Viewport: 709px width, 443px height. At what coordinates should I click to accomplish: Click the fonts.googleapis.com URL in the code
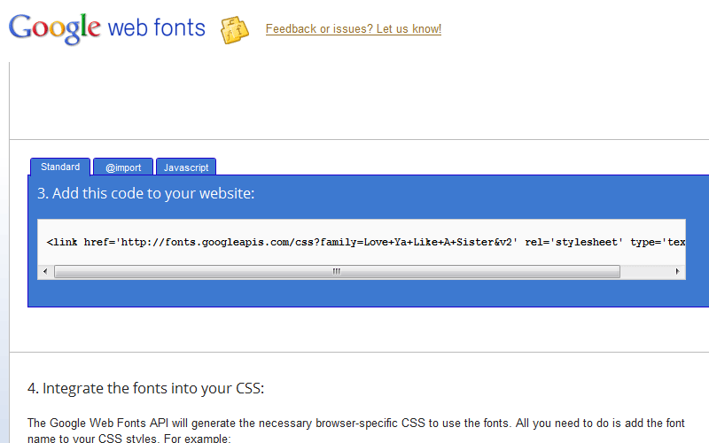(x=316, y=242)
